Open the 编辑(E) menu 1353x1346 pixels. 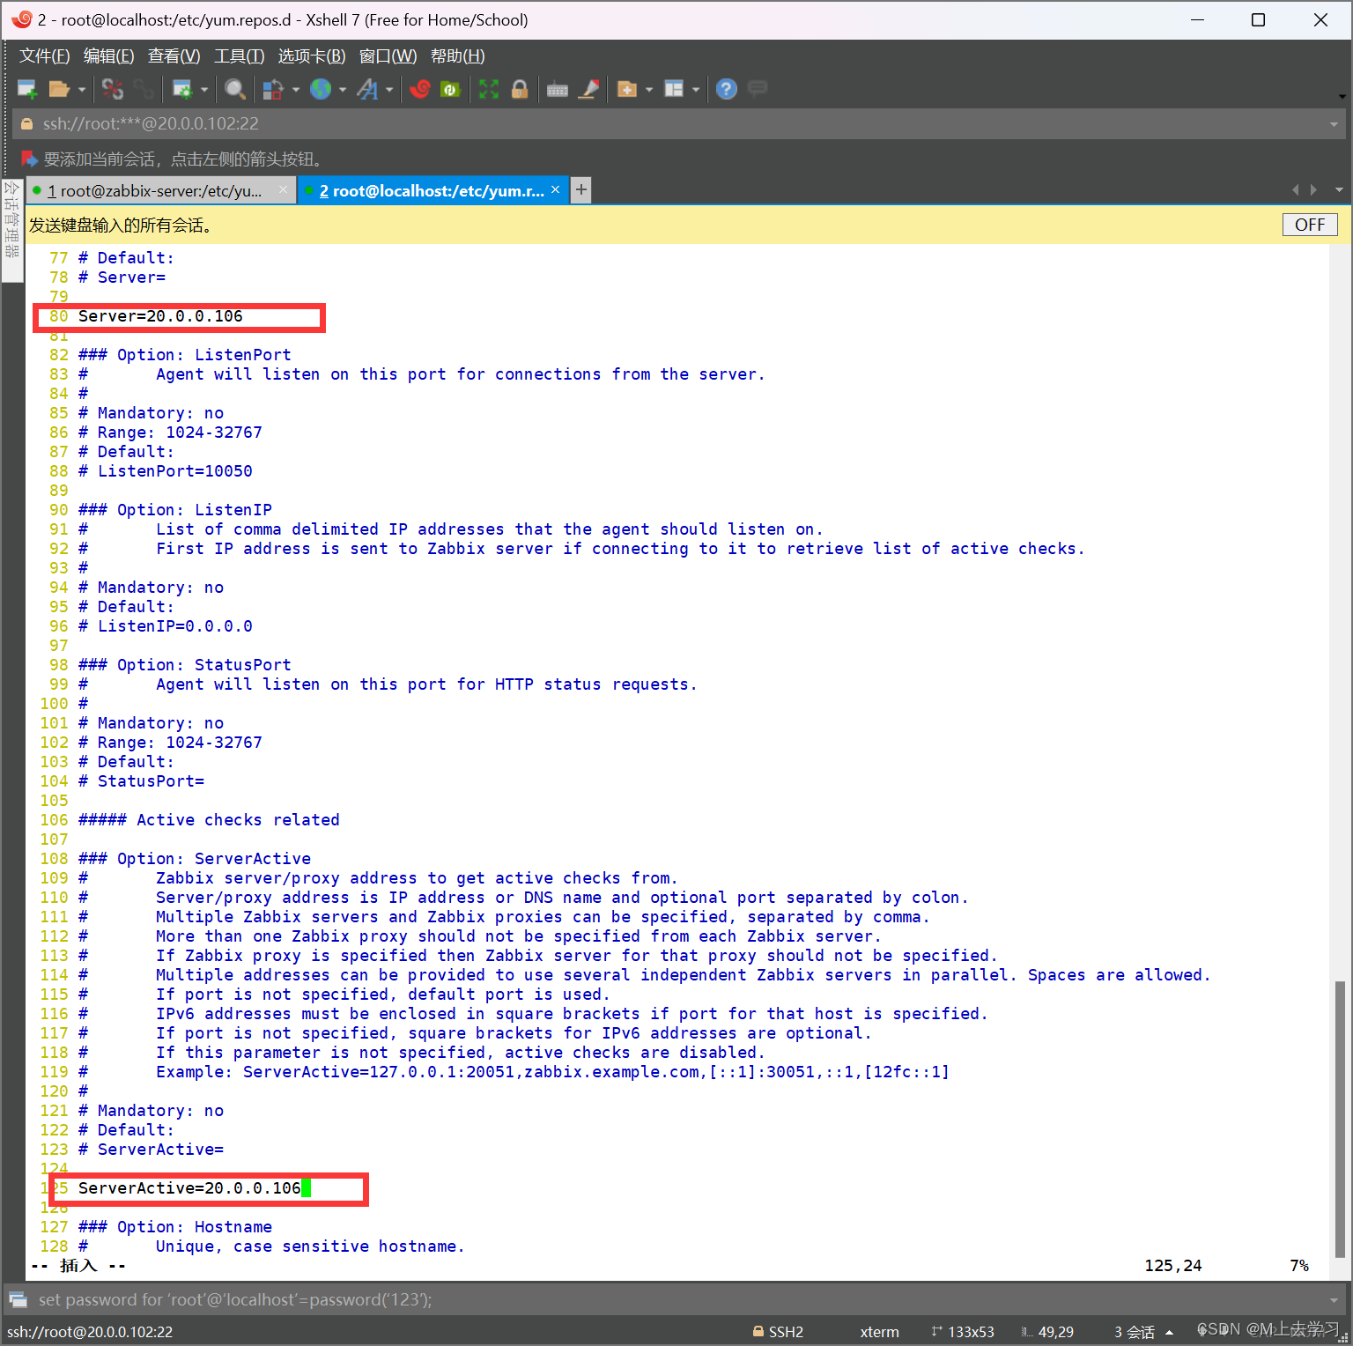tap(108, 56)
